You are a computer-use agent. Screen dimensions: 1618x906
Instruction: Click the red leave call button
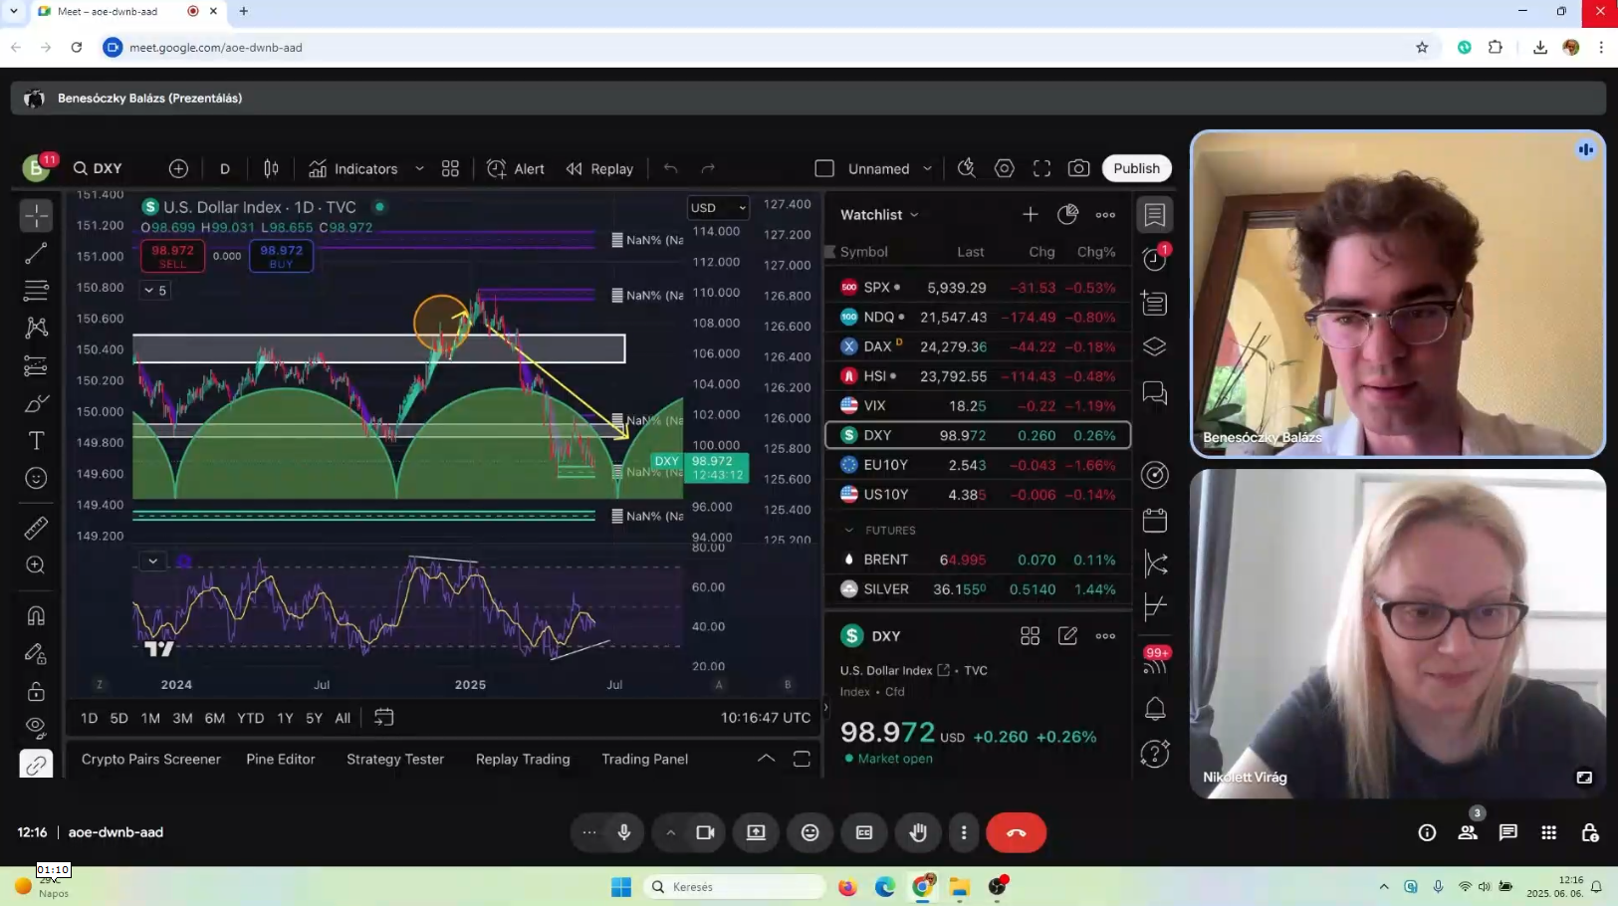point(1016,832)
